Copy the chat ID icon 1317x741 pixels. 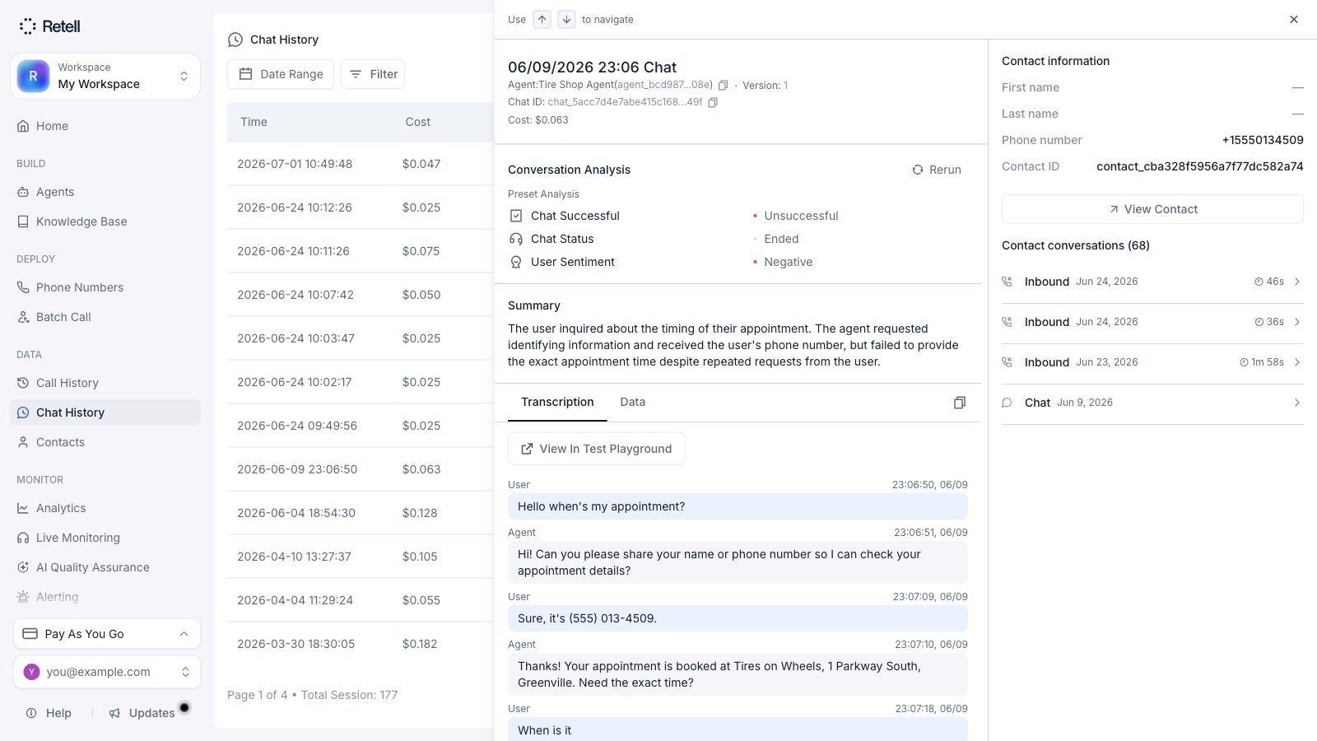click(713, 103)
